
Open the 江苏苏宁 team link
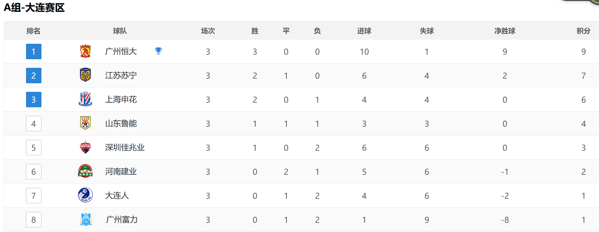(x=121, y=75)
